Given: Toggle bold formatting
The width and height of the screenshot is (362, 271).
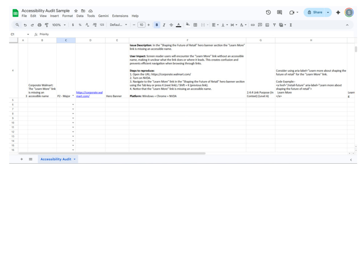Looking at the screenshot, I should coord(157,25).
